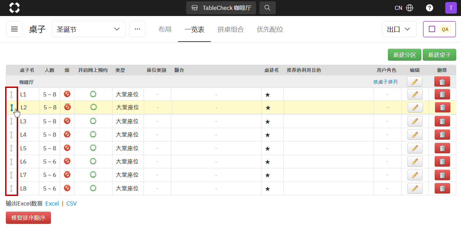The image size is (461, 229).
Task: Switch to the 布局 tab
Action: (165, 29)
